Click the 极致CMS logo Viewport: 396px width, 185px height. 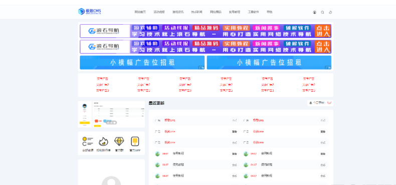coord(90,12)
